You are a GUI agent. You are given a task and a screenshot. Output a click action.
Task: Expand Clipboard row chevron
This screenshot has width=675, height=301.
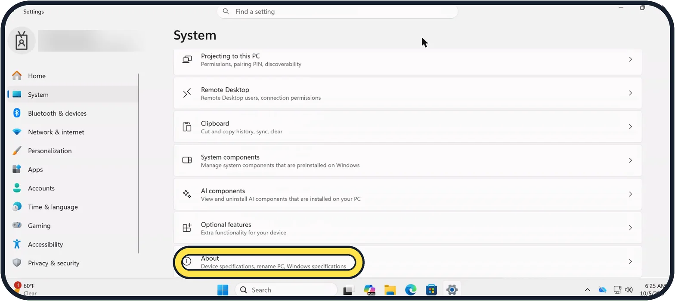(x=630, y=127)
